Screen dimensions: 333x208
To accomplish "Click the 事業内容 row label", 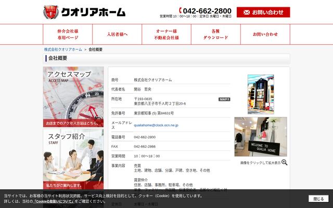I will (118, 165).
